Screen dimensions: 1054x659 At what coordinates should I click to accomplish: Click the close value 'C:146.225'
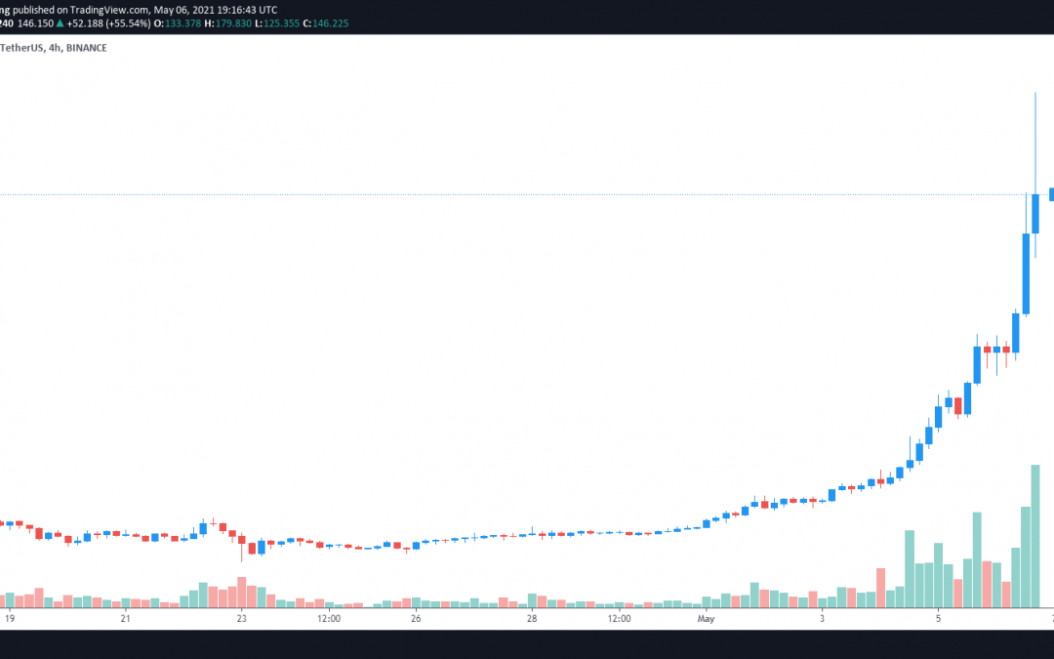(326, 23)
